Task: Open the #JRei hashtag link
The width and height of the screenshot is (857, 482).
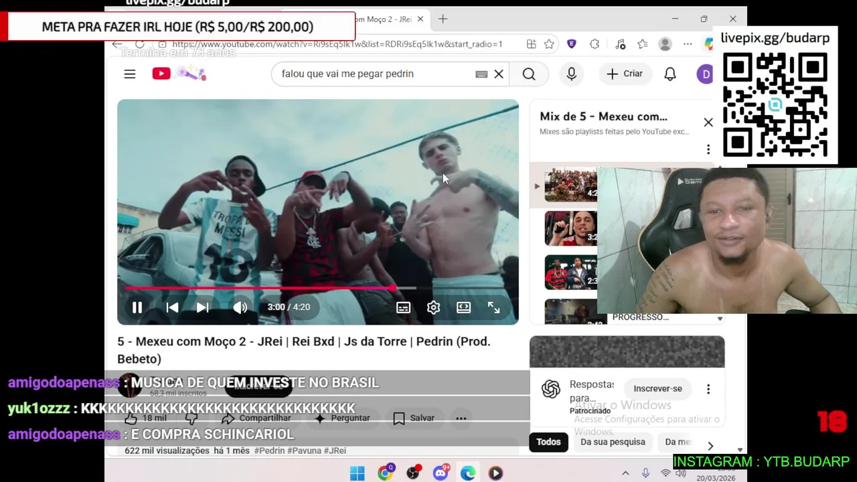Action: pyautogui.click(x=335, y=451)
